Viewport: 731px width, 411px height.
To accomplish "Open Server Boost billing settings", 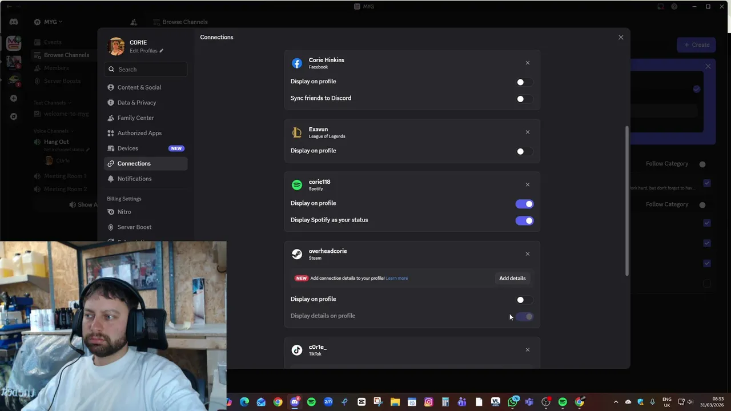I will pos(146,227).
